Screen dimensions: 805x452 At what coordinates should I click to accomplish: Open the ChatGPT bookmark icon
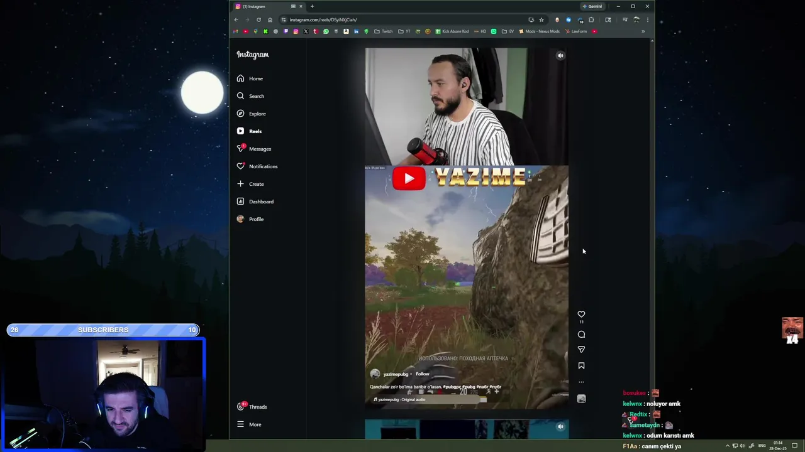pyautogui.click(x=275, y=31)
